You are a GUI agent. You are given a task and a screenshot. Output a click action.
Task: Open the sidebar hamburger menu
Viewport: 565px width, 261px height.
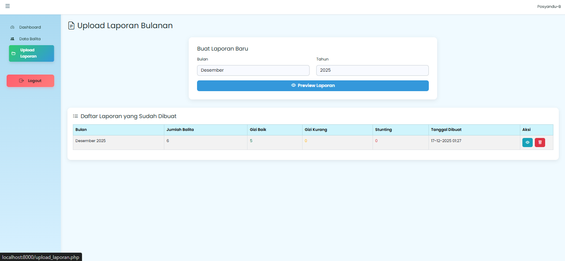coord(7,6)
